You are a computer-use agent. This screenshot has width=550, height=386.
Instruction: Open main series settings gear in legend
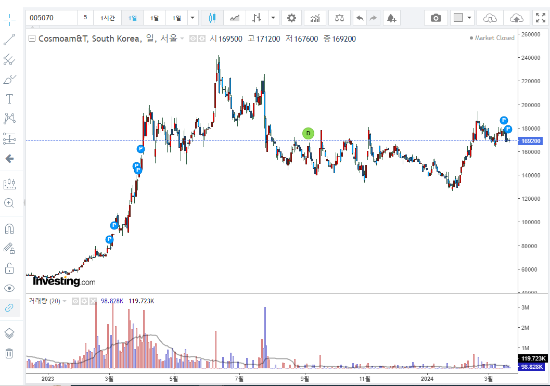[x=202, y=38]
